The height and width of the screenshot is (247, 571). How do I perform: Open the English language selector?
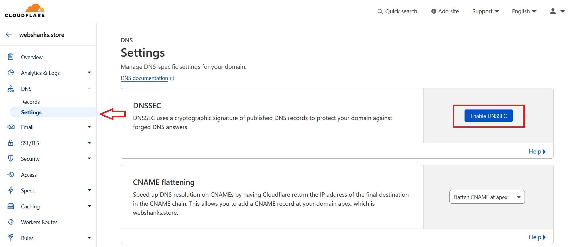pyautogui.click(x=524, y=11)
